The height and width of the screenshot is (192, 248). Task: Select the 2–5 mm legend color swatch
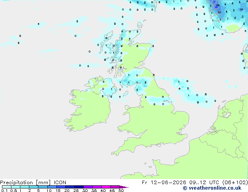coord(34,187)
